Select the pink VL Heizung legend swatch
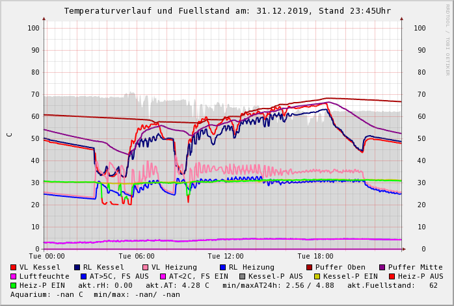Image resolution: width=454 pixels, height=306 pixels. pos(145,267)
